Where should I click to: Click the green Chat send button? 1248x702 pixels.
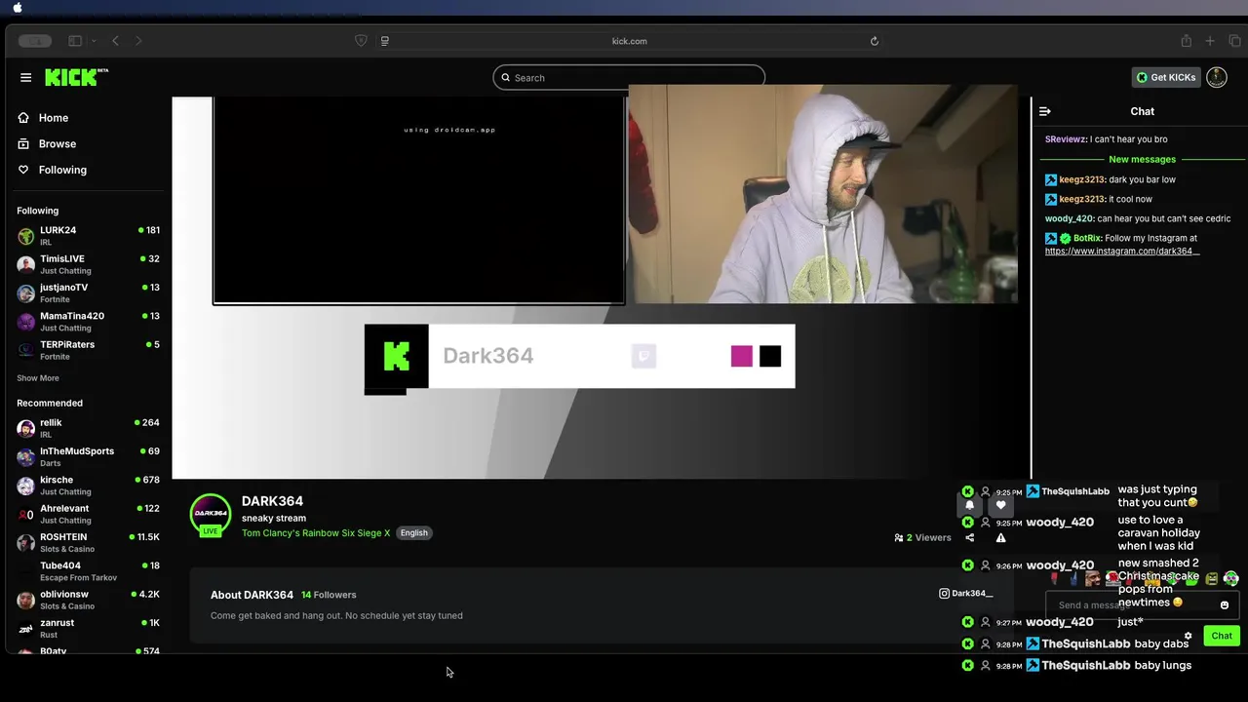1222,636
